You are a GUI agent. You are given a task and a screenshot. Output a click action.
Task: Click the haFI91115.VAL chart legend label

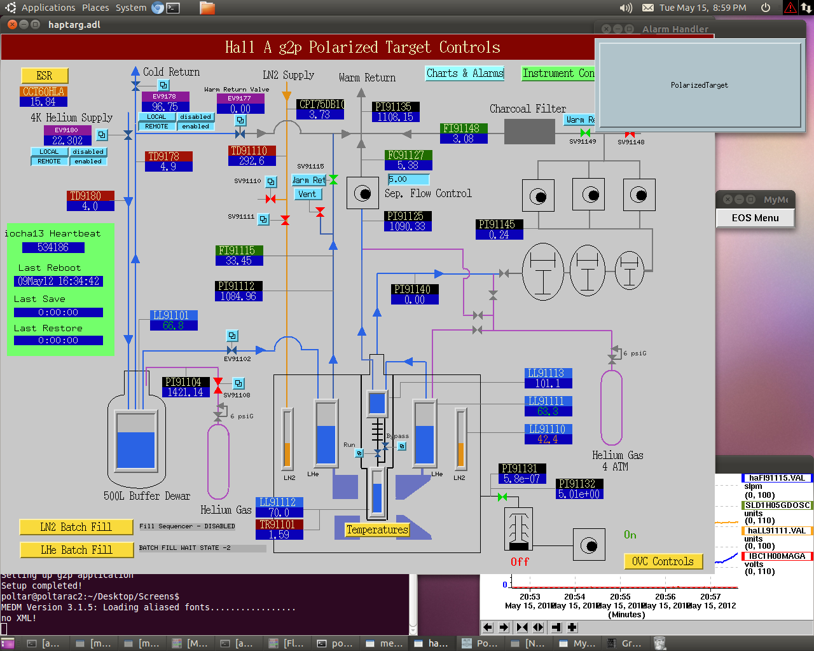(x=777, y=478)
